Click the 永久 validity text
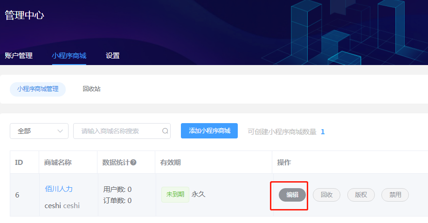Screen dimensions: 428x223 [199, 194]
